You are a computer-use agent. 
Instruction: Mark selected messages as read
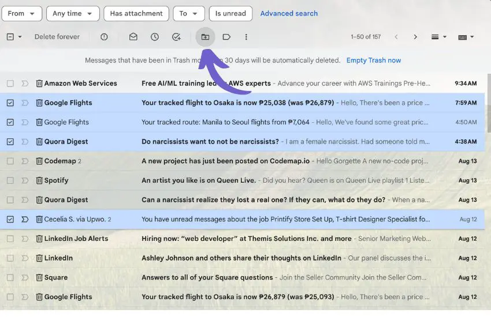133,37
